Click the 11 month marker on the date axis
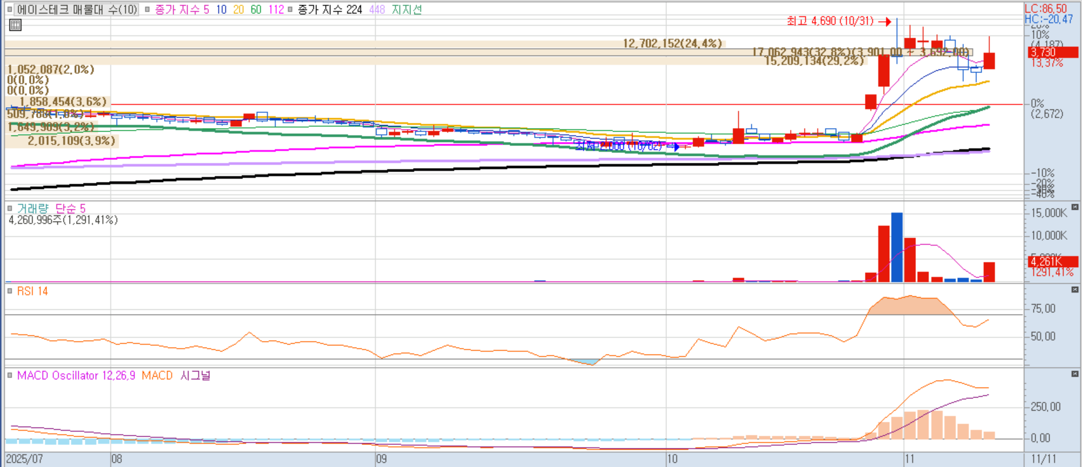Screen dimensions: 1082x467 [909, 459]
